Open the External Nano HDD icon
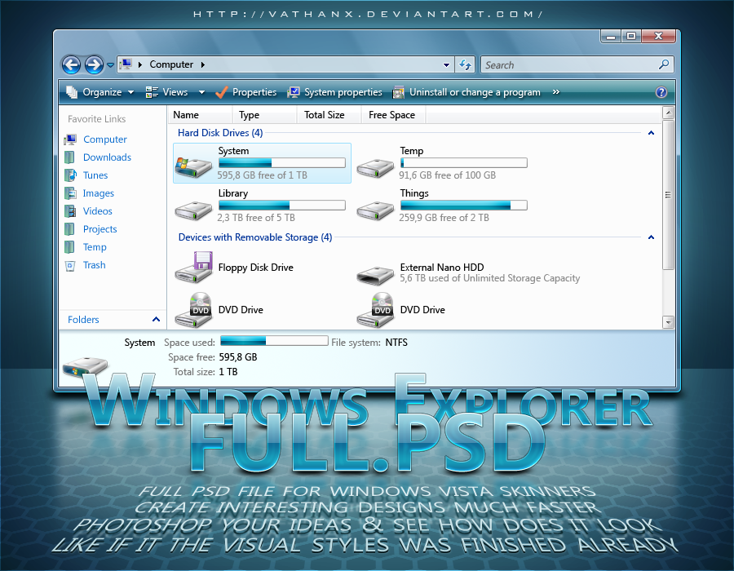This screenshot has width=734, height=571. pyautogui.click(x=374, y=273)
